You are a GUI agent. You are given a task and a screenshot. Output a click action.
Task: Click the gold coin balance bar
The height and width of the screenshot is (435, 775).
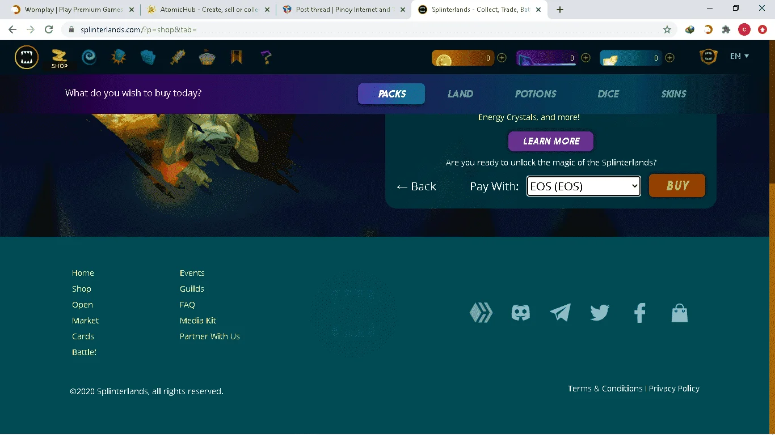[463, 58]
